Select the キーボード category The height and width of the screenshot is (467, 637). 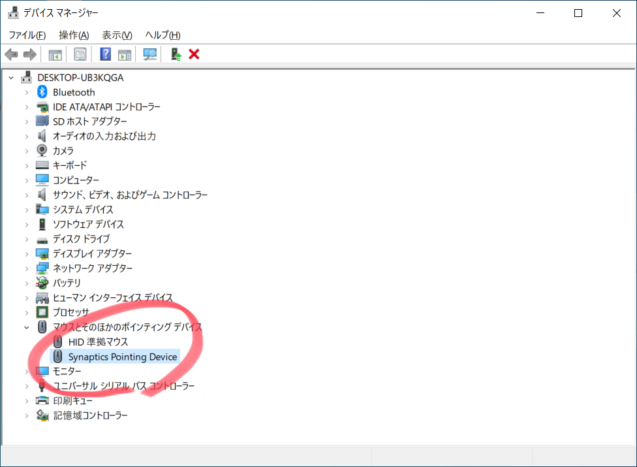point(70,165)
